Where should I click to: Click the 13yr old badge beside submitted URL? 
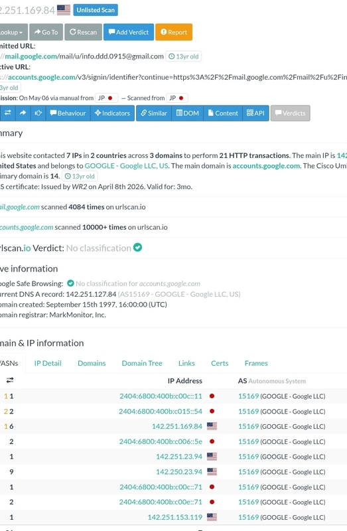point(184,56)
